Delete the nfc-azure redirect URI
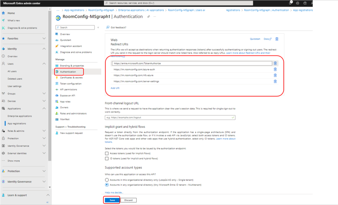Screen dimensions: 338x205 coord(275,76)
